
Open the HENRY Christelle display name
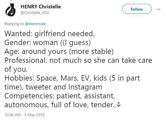41,7
